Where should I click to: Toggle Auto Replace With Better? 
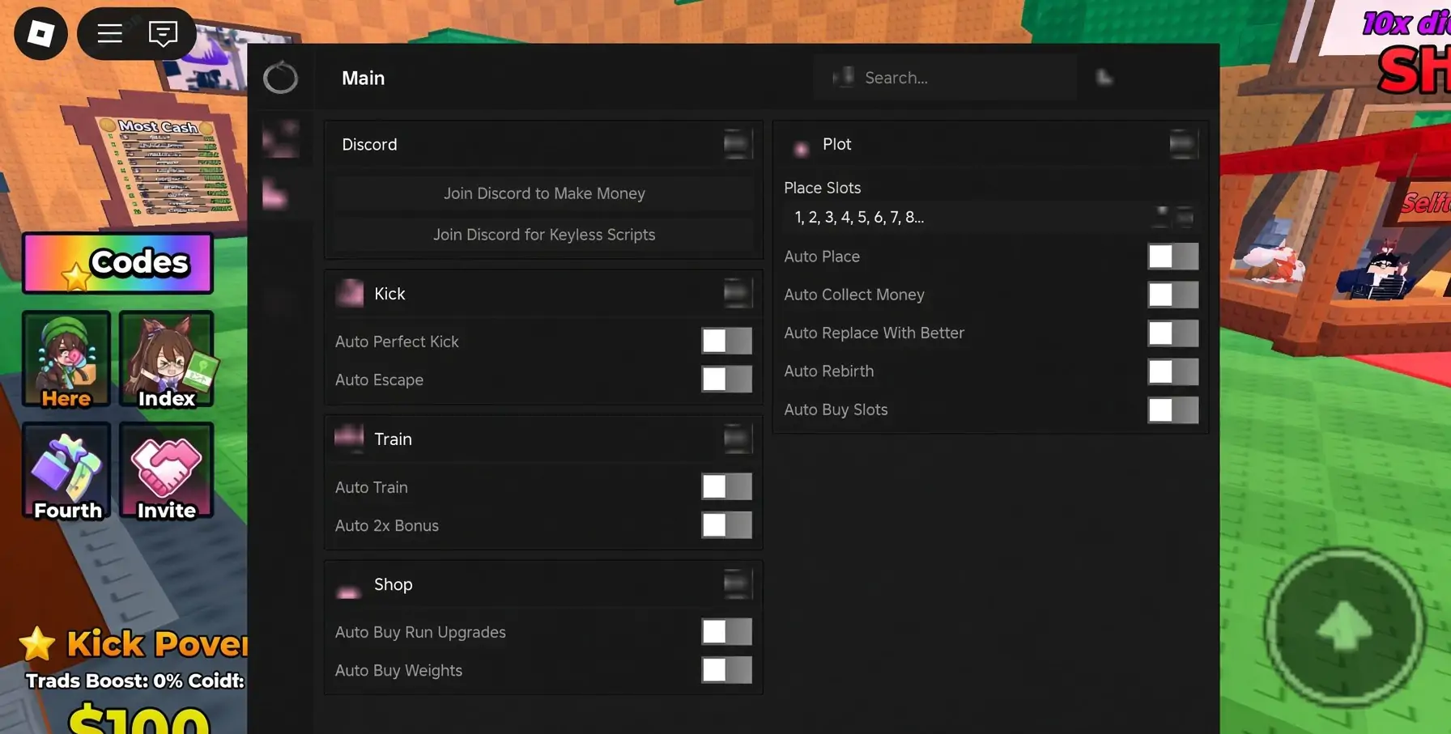1172,333
